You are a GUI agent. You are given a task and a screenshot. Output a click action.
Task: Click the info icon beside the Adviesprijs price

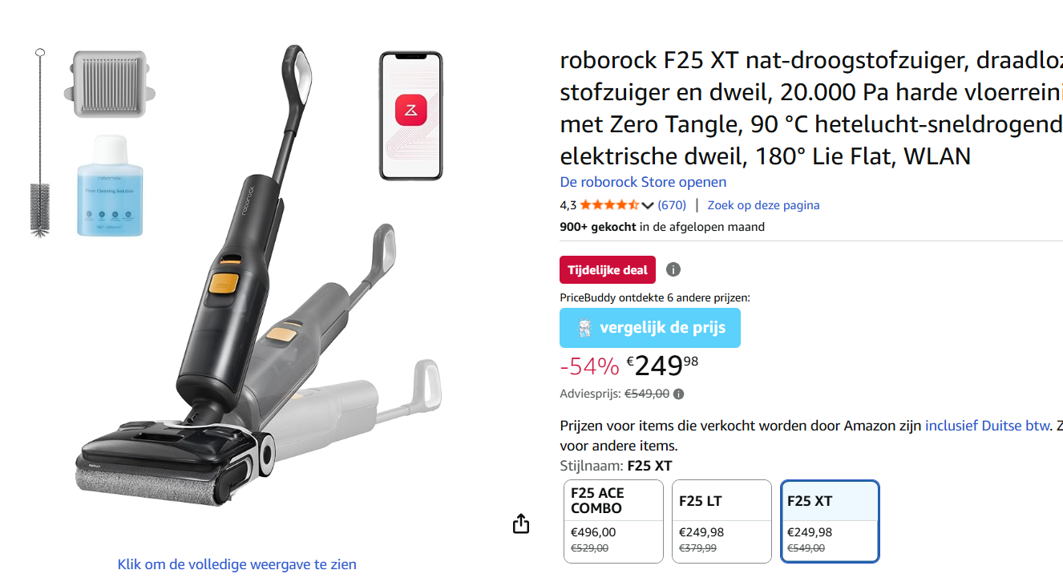tap(679, 394)
